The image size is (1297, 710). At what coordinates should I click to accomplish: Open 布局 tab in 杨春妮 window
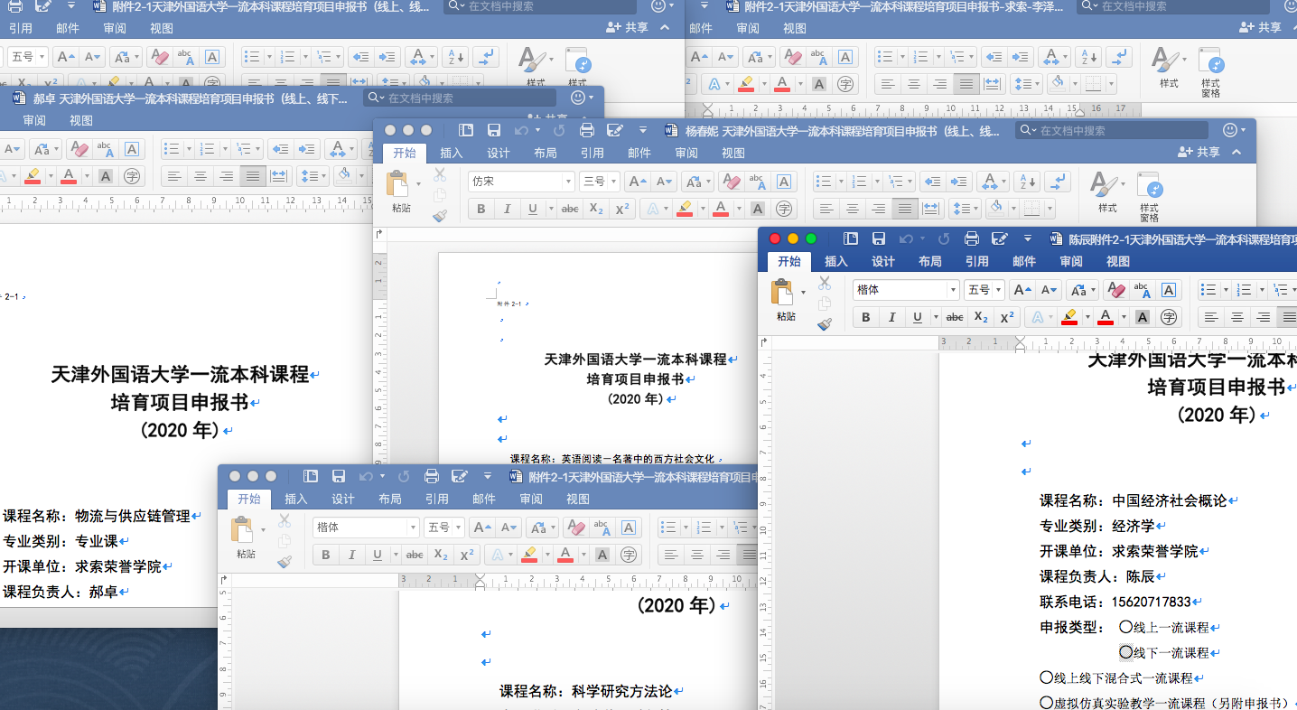[546, 153]
